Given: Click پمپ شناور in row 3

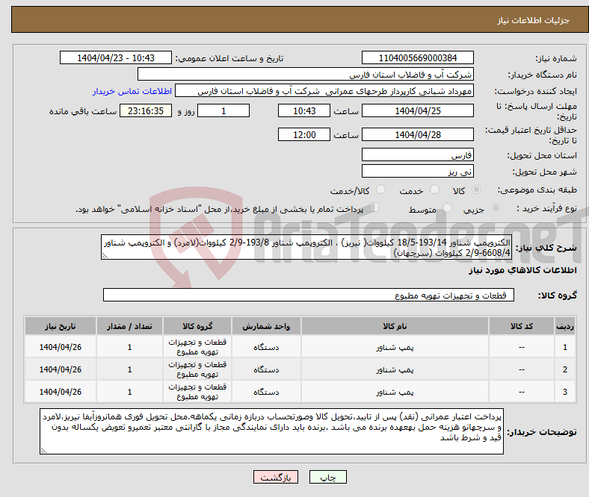Looking at the screenshot, I should [x=395, y=392].
